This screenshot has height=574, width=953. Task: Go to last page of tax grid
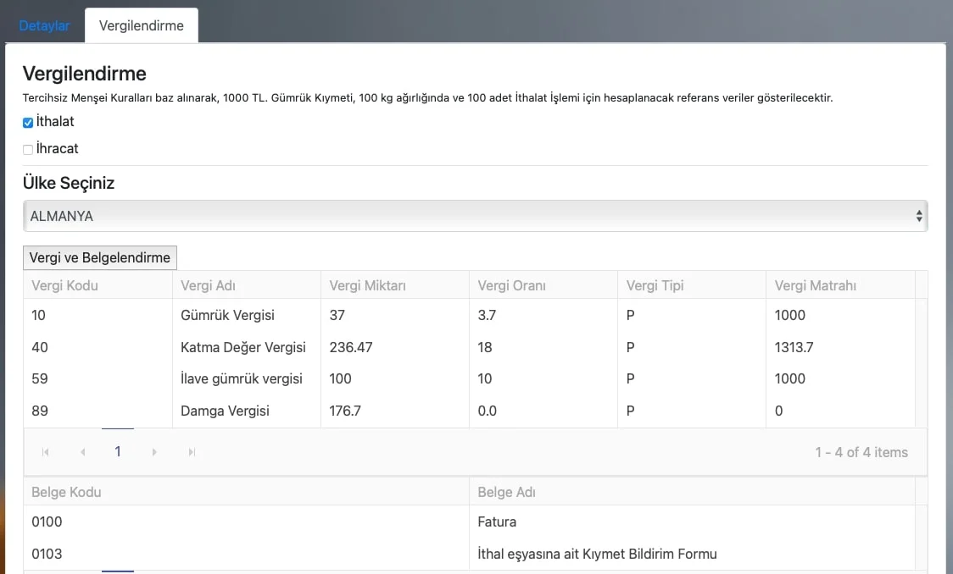pos(192,452)
